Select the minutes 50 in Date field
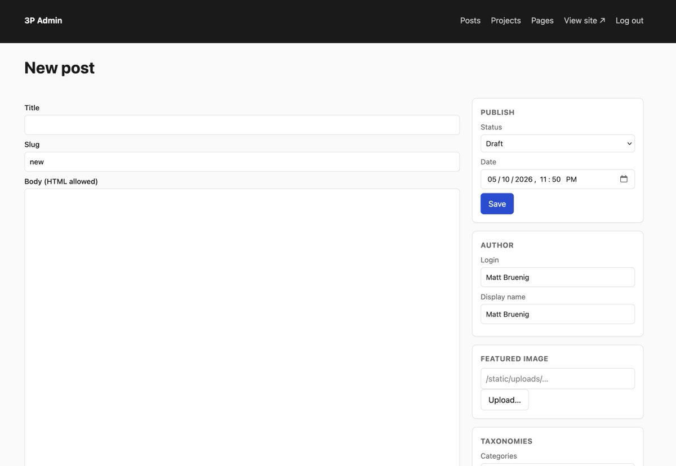 (x=557, y=179)
